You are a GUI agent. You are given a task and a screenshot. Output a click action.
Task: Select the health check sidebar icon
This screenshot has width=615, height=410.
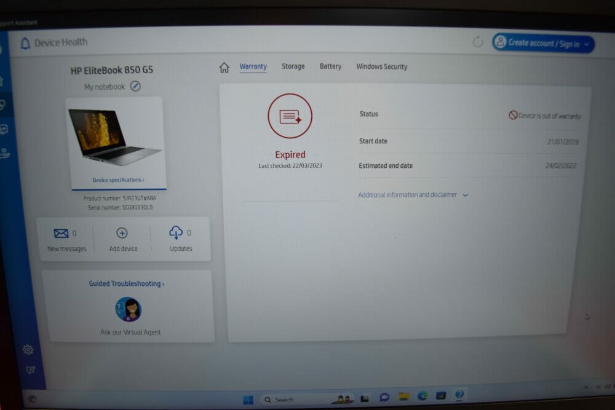(x=3, y=105)
